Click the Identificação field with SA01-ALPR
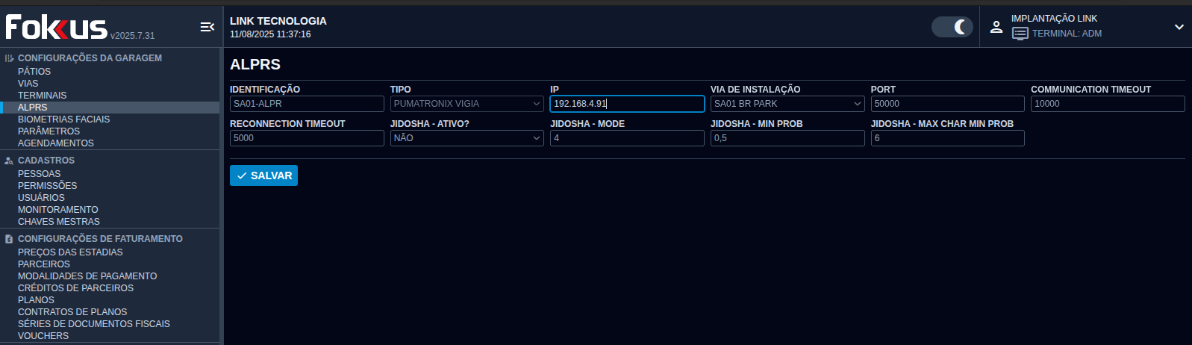This screenshot has height=345, width=1192. coord(306,104)
